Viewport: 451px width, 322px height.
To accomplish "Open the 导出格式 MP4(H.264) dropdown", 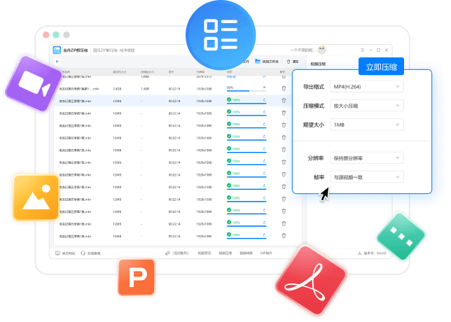I will [367, 86].
